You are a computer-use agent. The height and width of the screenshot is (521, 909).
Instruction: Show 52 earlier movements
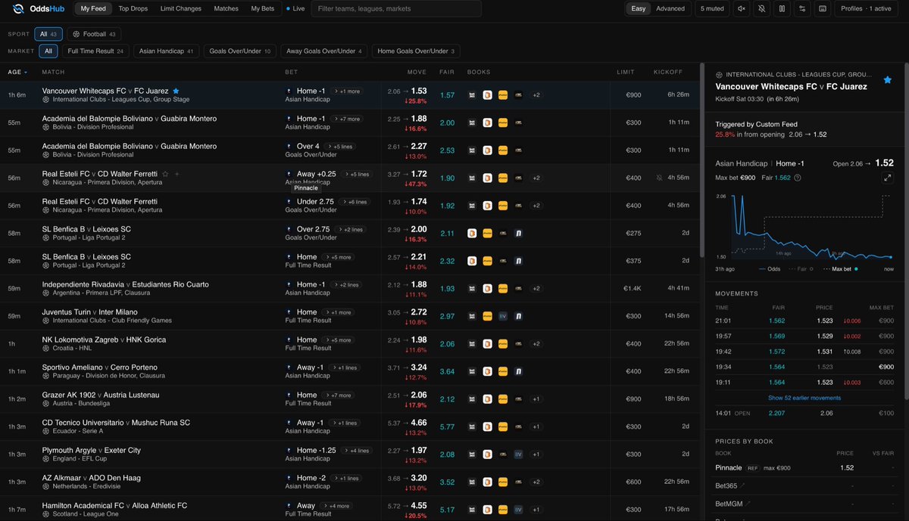click(x=804, y=398)
